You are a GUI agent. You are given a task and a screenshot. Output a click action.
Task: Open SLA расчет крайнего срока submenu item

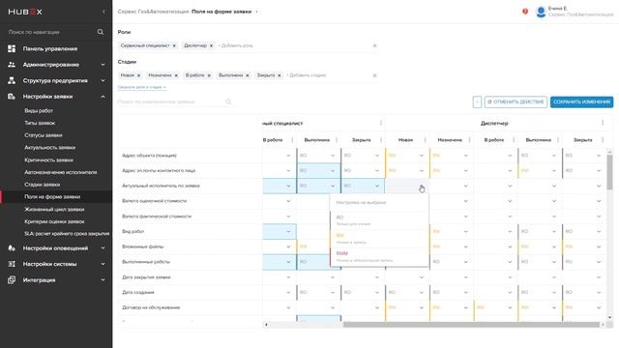67,234
